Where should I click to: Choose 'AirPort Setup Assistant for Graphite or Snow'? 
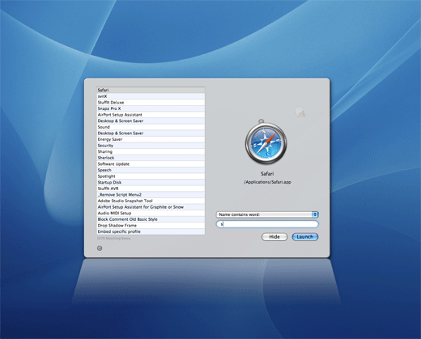151,207
